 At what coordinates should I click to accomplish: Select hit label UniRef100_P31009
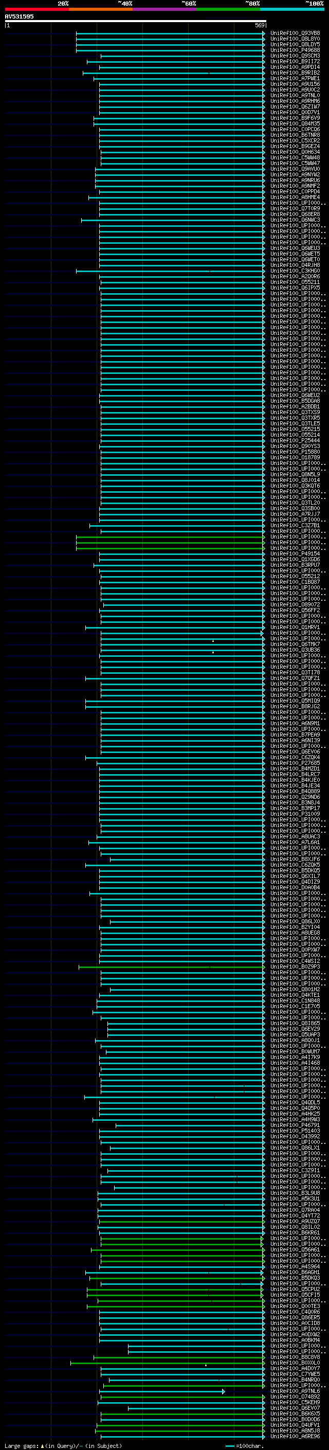pos(295,814)
